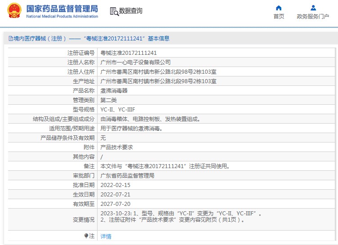Click National Medical Products Administration subtitle
The image size is (338, 245).
(62, 16)
